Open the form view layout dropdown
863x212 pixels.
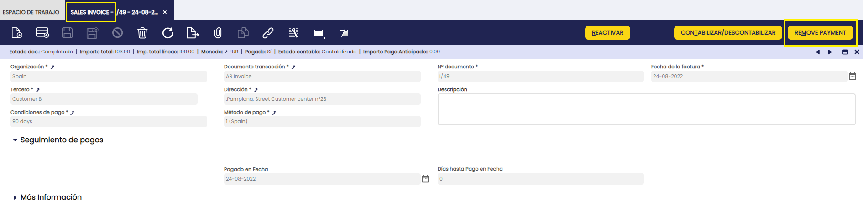coord(319,33)
